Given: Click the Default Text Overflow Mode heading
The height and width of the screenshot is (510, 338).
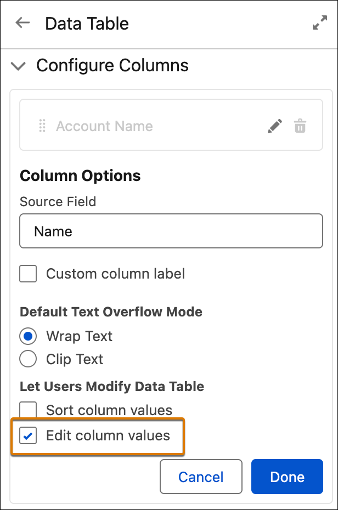Looking at the screenshot, I should 111,311.
